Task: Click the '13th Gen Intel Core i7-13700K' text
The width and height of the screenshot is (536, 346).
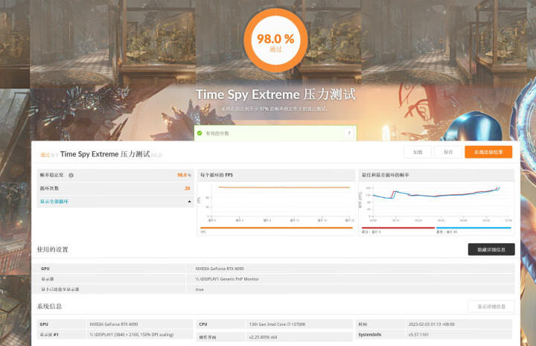Action: coord(277,324)
